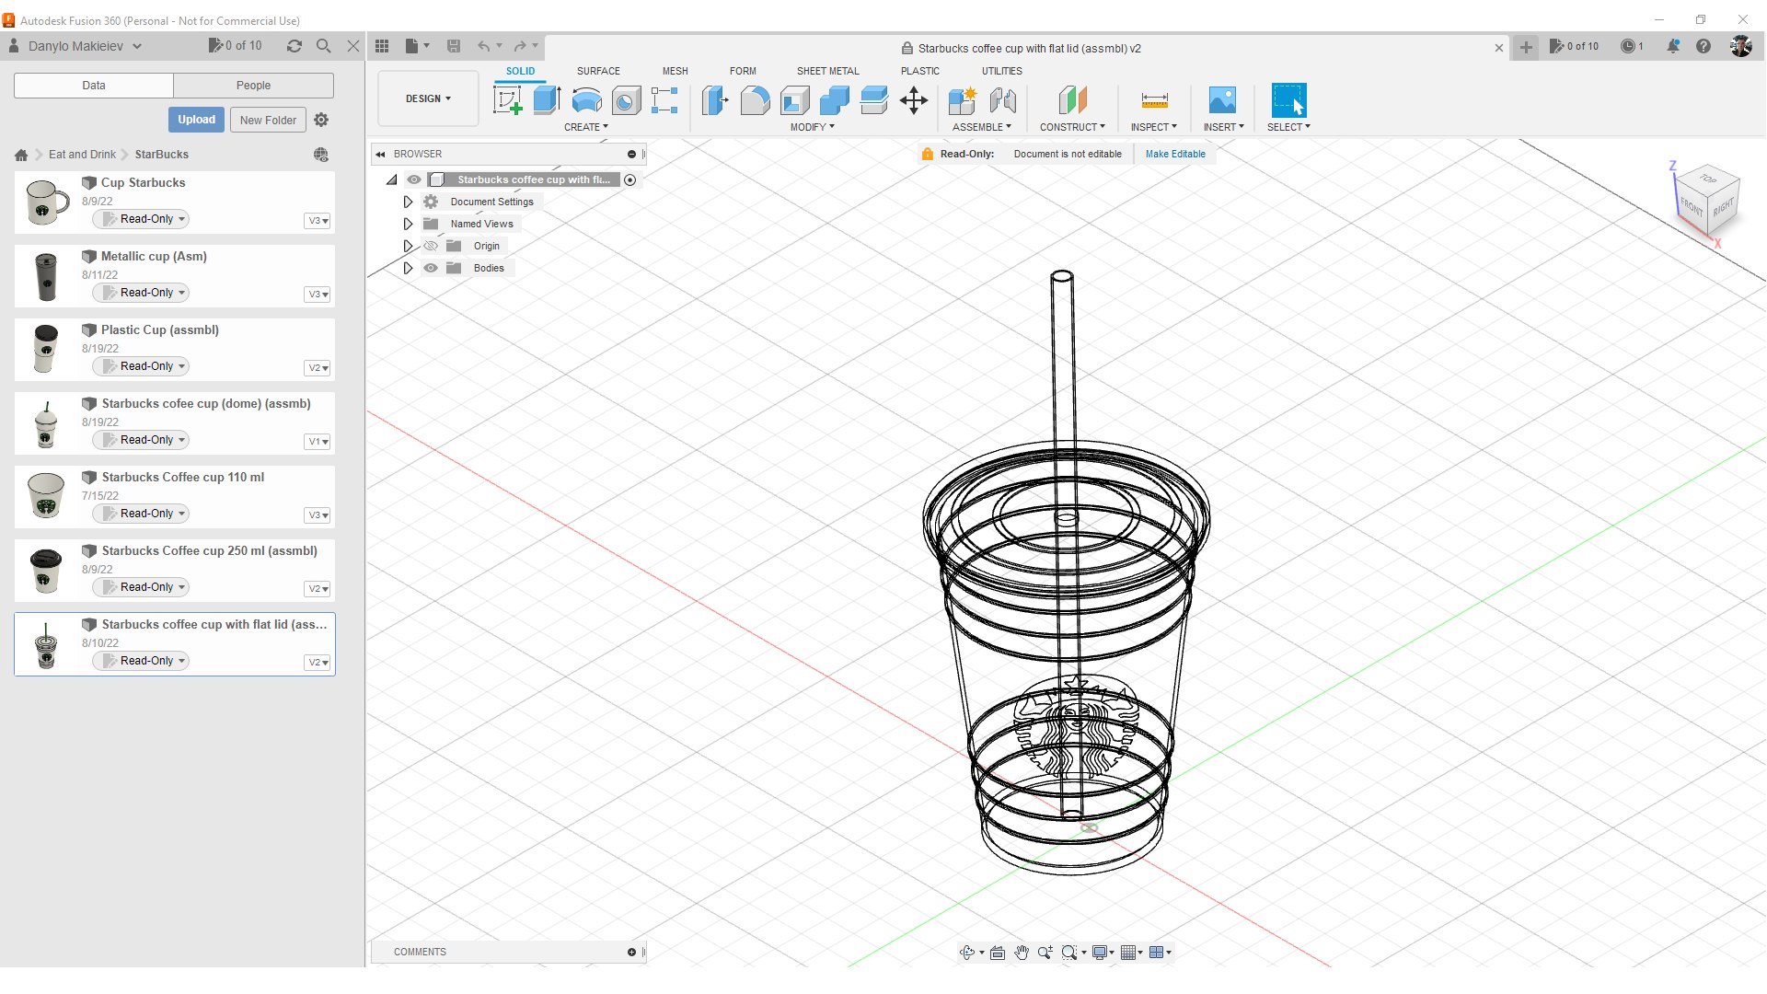Select the Extrude tool
Screen dimensions: 1767x994
[547, 100]
